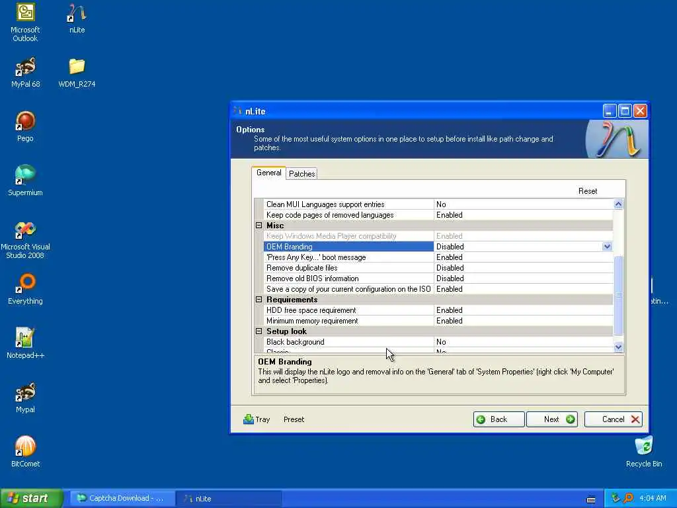Select 'Minimum memory requirement' row
This screenshot has width=677, height=508.
coord(438,321)
